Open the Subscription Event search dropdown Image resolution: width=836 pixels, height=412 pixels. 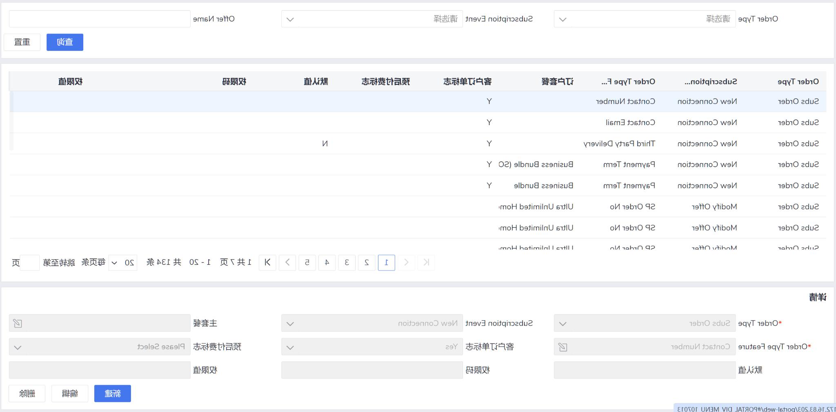tap(372, 19)
